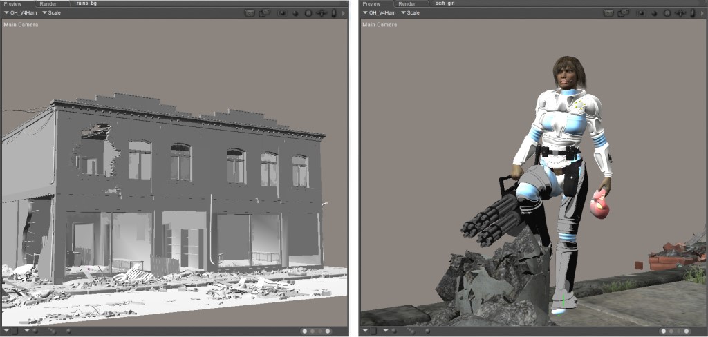708x337 pixels.
Task: Switch to the Render tab in ruins_bg window
Action: point(48,3)
